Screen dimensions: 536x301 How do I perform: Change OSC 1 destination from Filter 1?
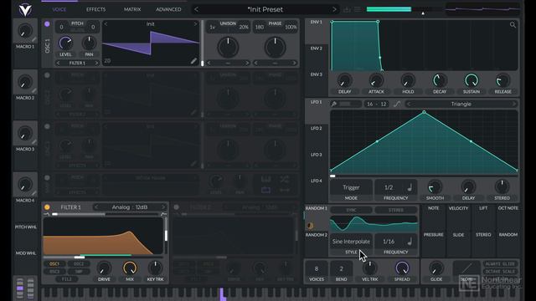click(x=77, y=64)
